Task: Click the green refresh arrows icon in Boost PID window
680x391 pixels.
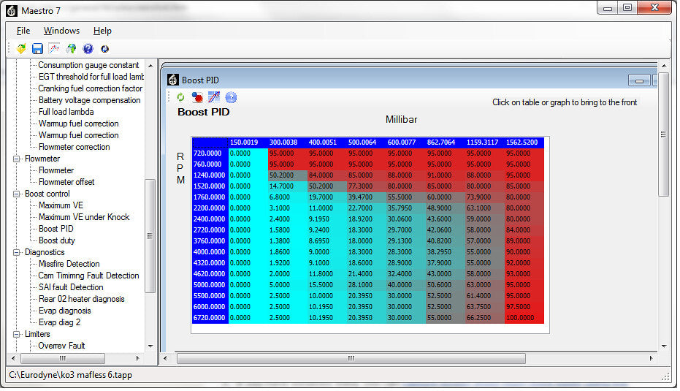Action: coord(180,97)
